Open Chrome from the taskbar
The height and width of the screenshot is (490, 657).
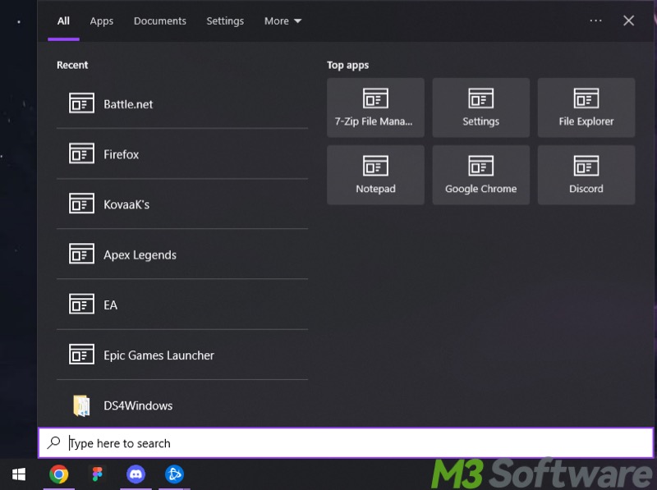(58, 474)
